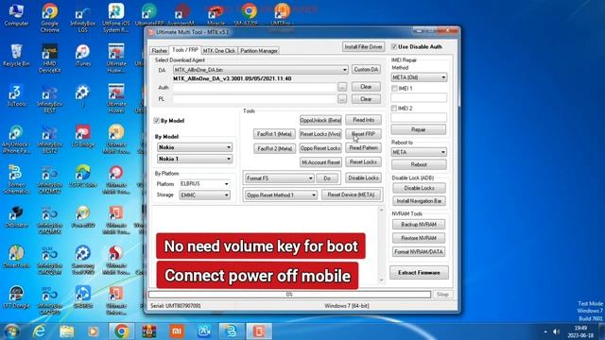Open the iTunes desktop shortcut

(x=83, y=56)
